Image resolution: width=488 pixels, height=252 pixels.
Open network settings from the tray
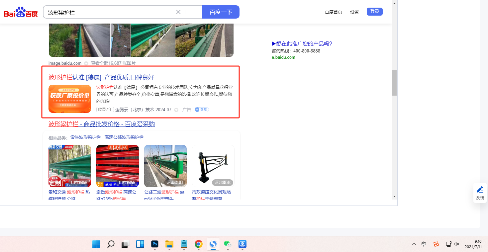click(448, 244)
